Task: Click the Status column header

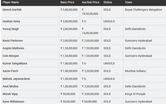Action: click(108, 2)
